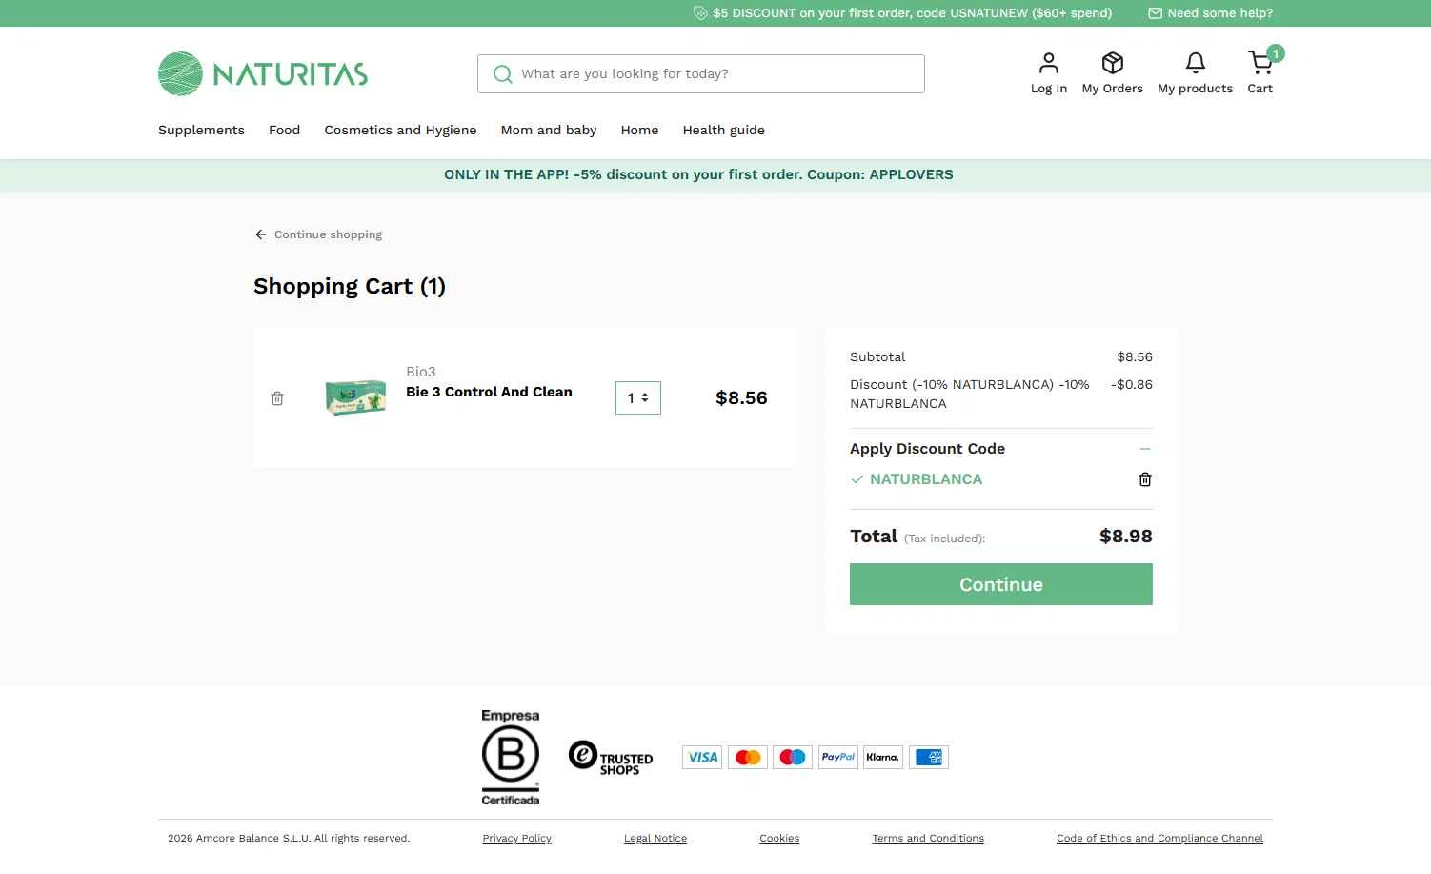Image resolution: width=1431 pixels, height=874 pixels.
Task: Delete Bie 3 Control And Clean item
Action: (277, 398)
